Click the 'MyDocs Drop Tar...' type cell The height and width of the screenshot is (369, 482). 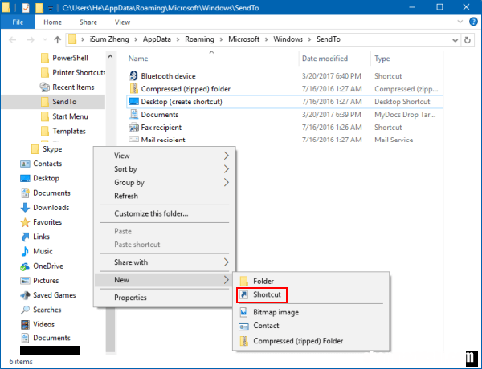point(405,115)
